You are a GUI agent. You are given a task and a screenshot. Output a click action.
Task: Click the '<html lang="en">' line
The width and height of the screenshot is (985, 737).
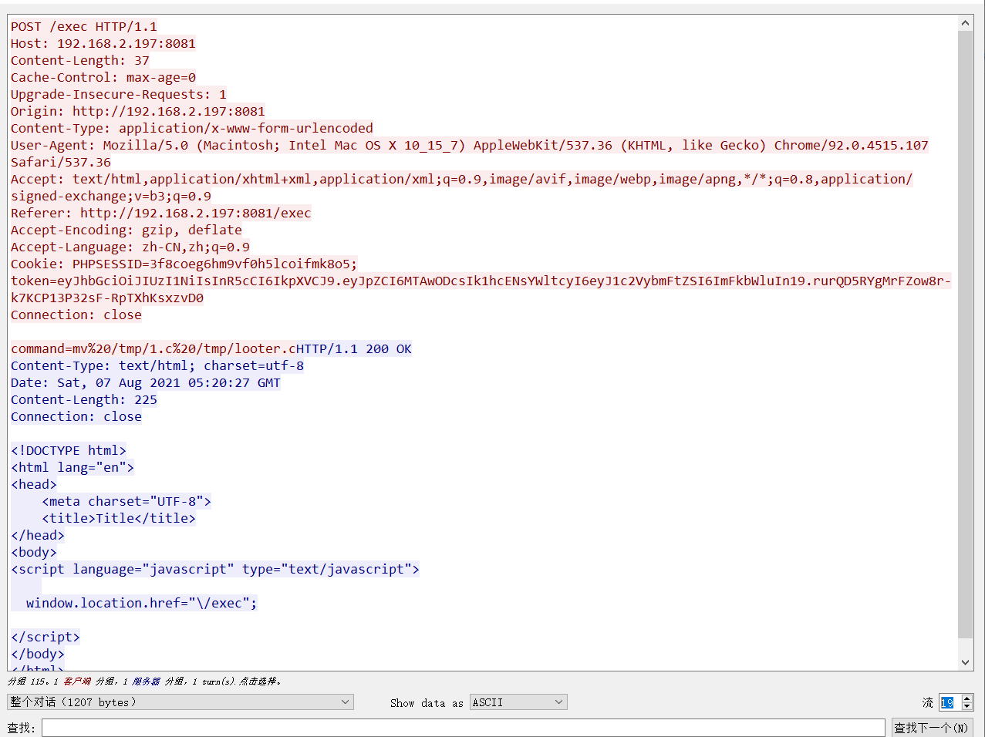pyautogui.click(x=73, y=467)
